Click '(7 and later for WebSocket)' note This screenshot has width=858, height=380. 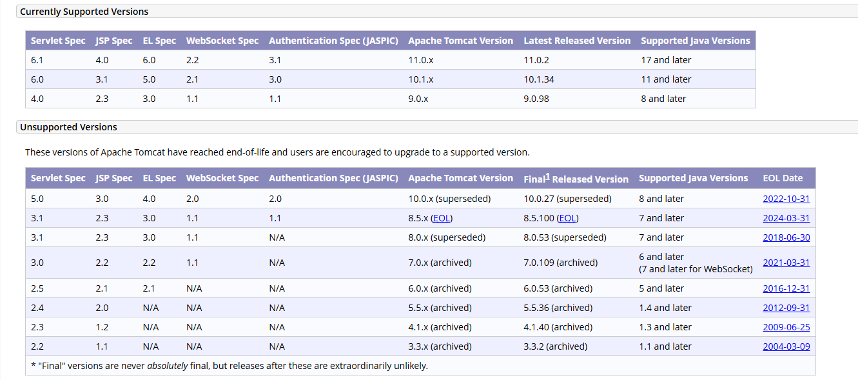(x=696, y=269)
